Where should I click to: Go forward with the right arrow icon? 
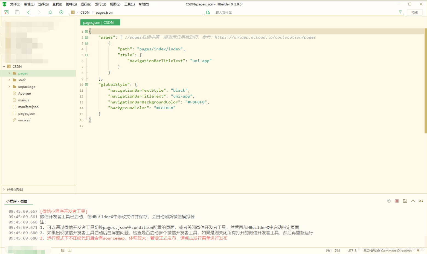(39, 12)
